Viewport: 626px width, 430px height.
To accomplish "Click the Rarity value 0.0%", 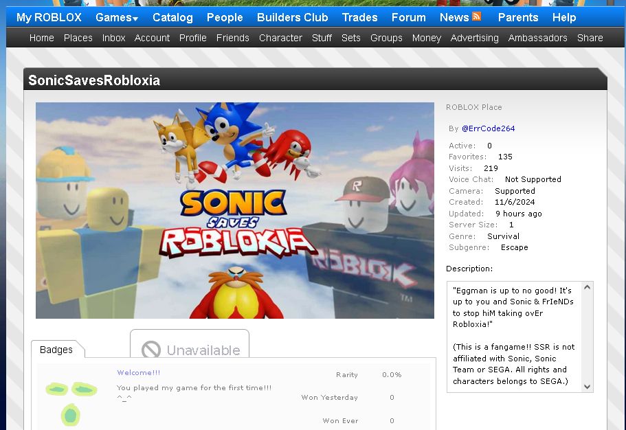I will (392, 374).
